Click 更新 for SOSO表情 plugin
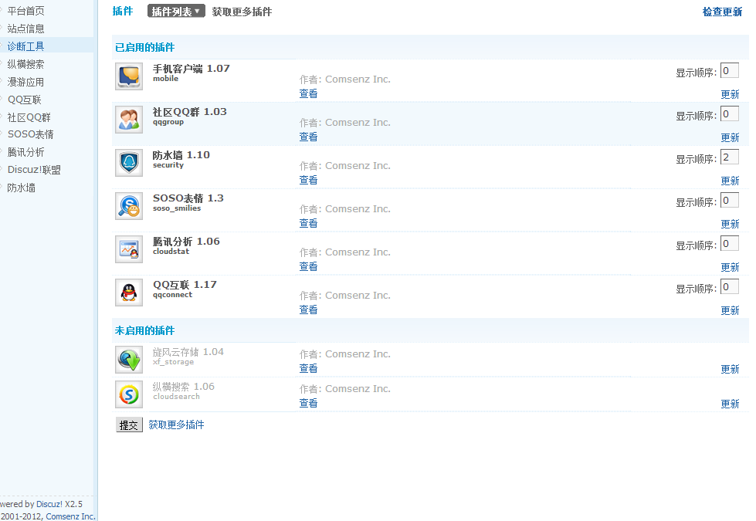 coord(730,224)
